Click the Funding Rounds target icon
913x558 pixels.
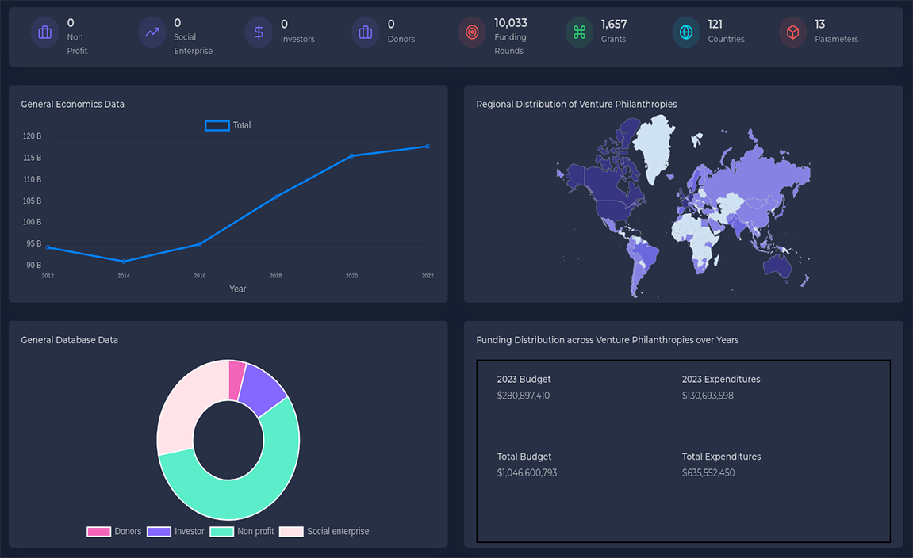point(472,32)
